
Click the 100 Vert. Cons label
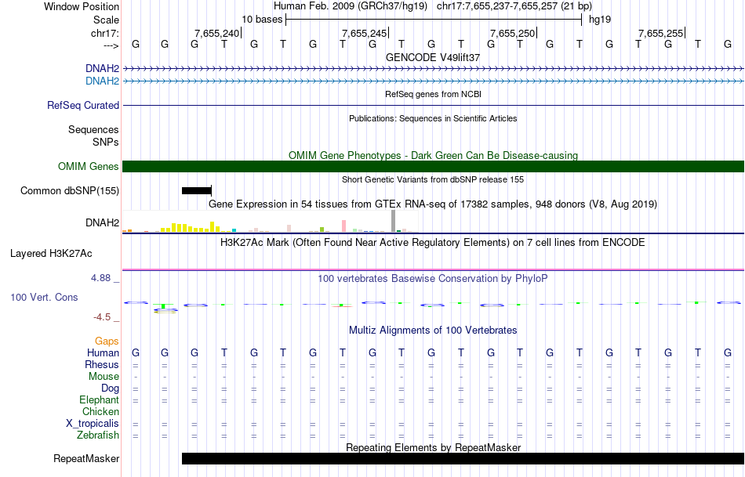44,297
